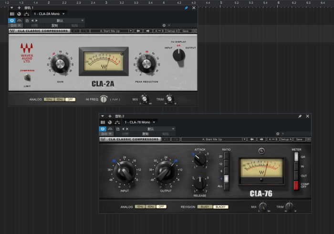Pin the CLA-2A plugin window
334x234 pixels.
point(186,8)
